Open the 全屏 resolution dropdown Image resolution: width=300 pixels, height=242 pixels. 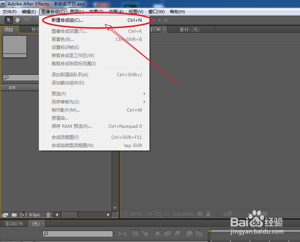point(236,214)
